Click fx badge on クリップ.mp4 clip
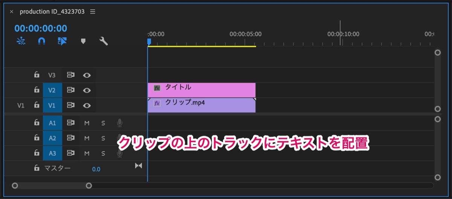Viewport: 452px width, 199px height. click(157, 103)
